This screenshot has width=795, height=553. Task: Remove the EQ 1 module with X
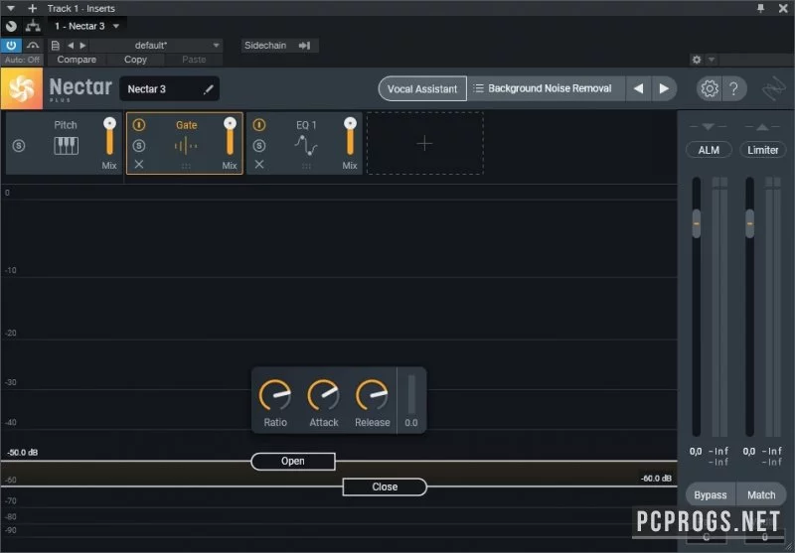(259, 164)
